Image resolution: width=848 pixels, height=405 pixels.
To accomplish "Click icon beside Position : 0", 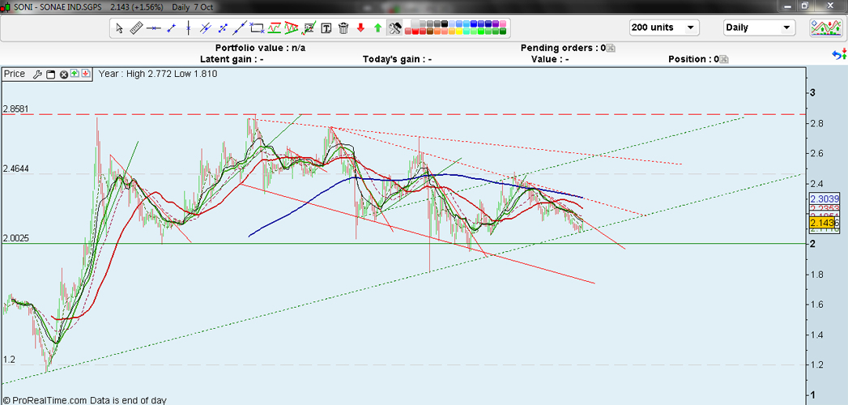I will point(723,59).
